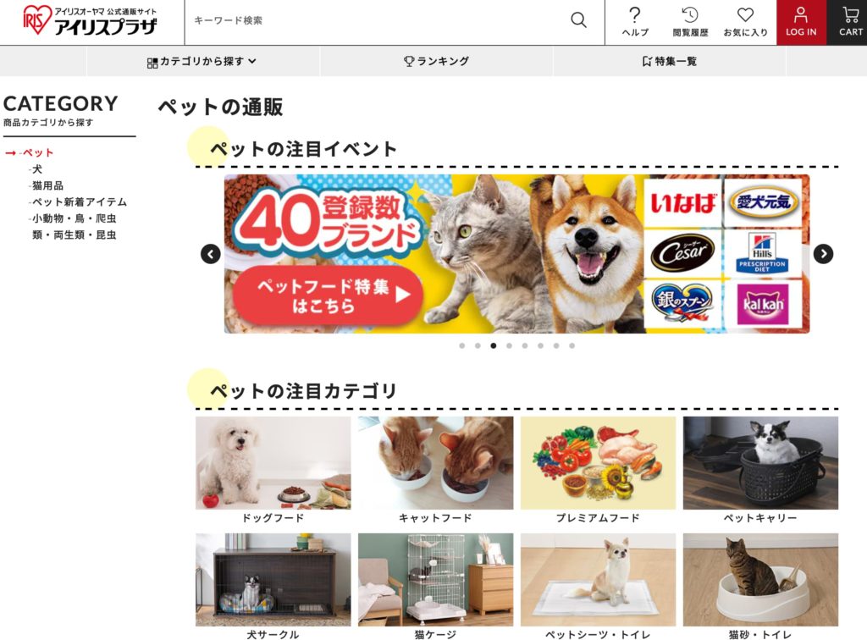Screen dimensions: 867x640
Task: Open ドッグフード category thumbnail
Action: tap(273, 470)
